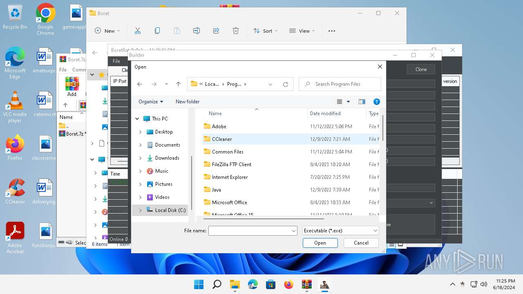Viewport: 523px width, 294px height.
Task: Open recent locations chevron in Open dialog
Action: coord(166,84)
